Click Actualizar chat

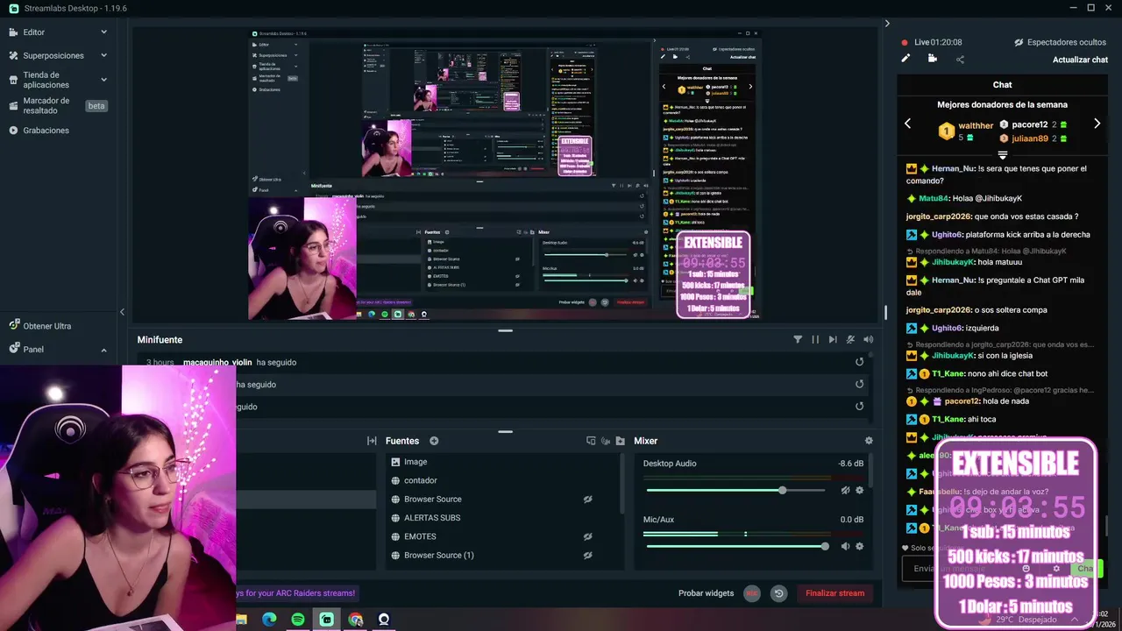pos(1080,60)
